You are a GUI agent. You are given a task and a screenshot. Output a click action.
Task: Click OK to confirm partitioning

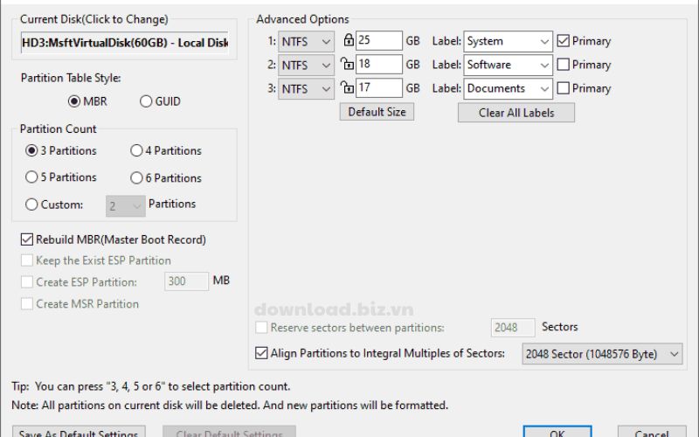[557, 432]
